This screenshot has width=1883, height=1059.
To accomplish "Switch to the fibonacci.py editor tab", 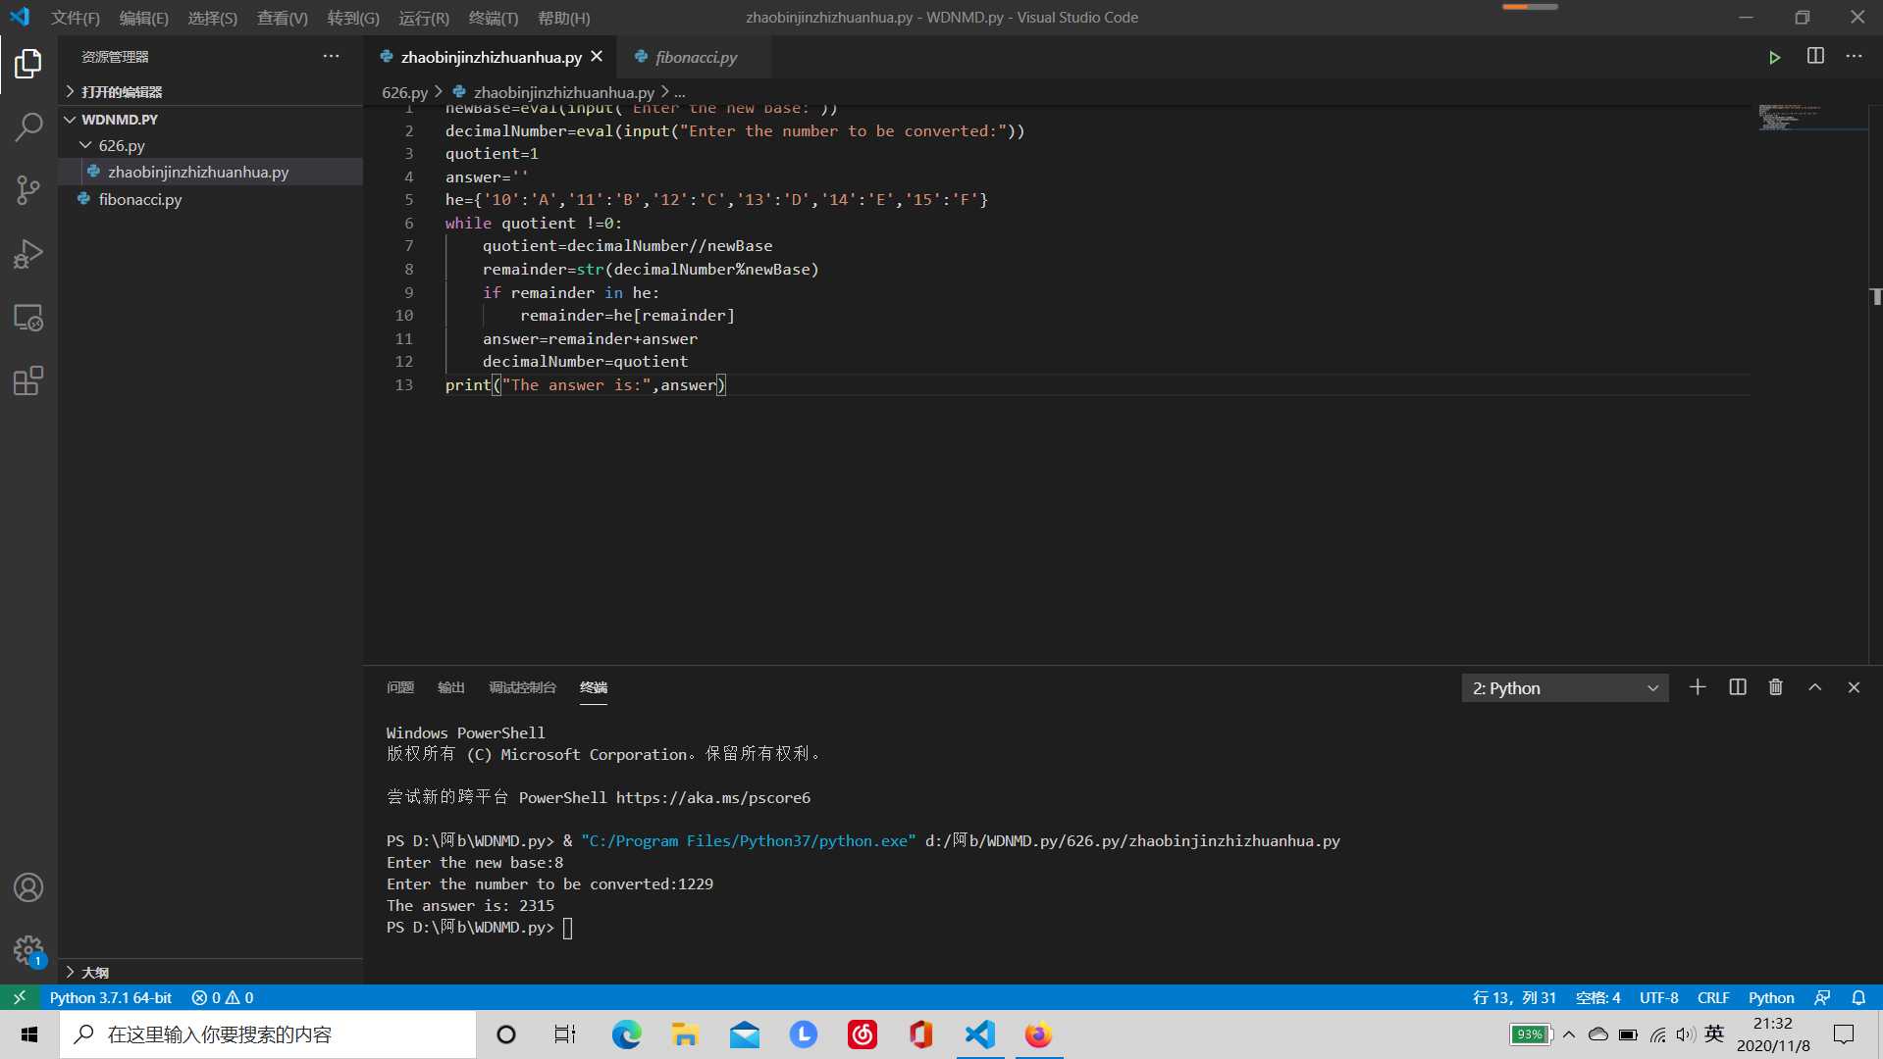I will 696,57.
